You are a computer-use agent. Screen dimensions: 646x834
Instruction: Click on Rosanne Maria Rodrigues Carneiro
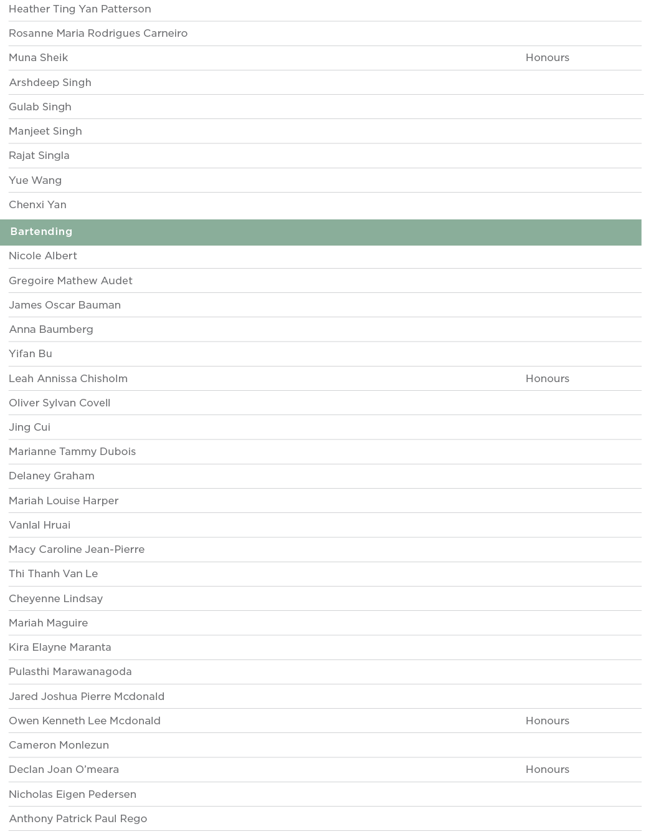98,34
